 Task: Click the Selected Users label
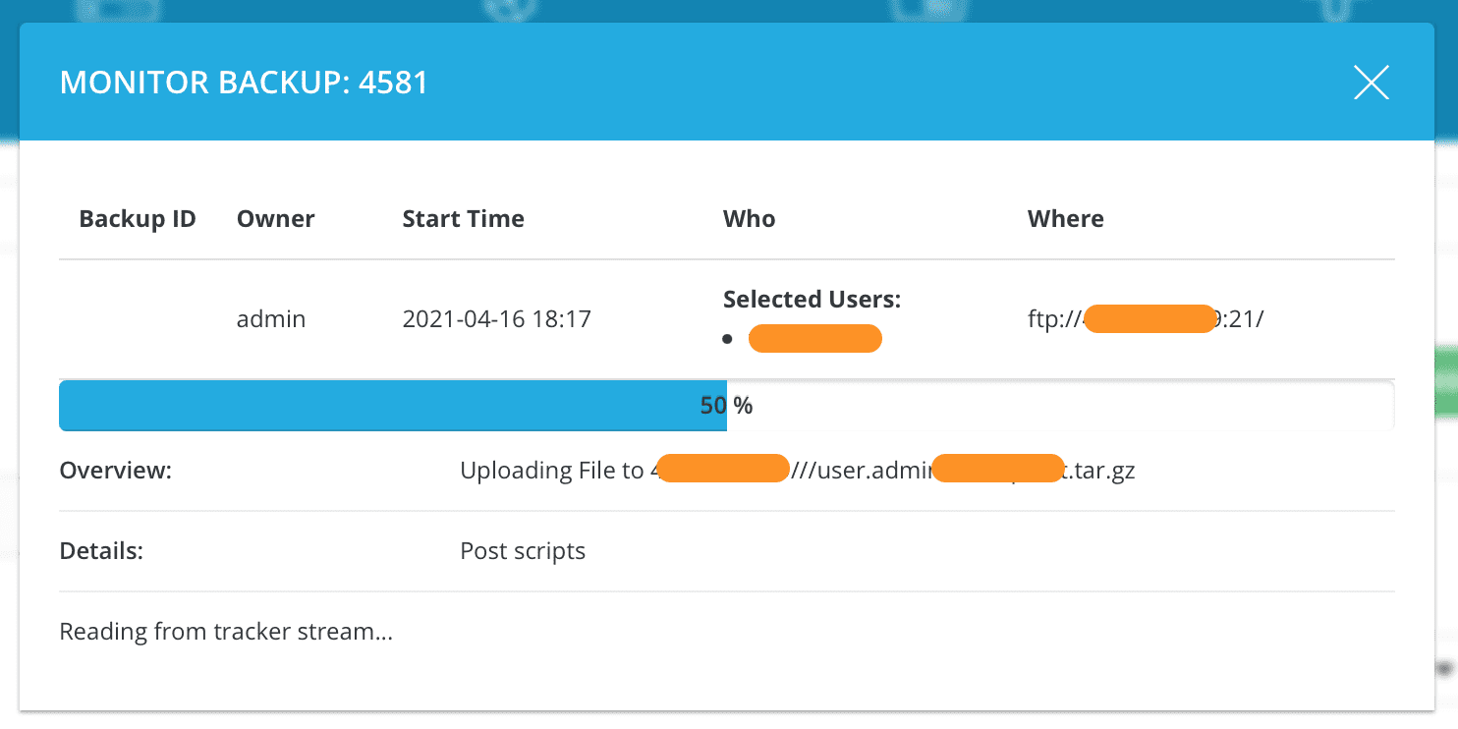[x=812, y=299]
